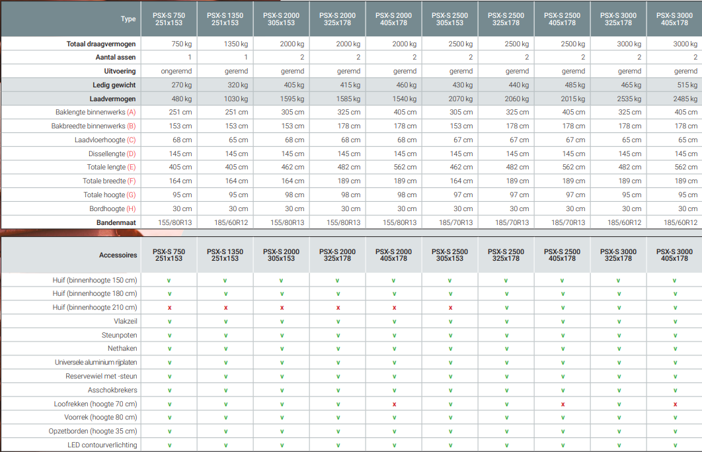Click green check for Opzetborden under PSX-S 3000 405x178

click(x=675, y=431)
